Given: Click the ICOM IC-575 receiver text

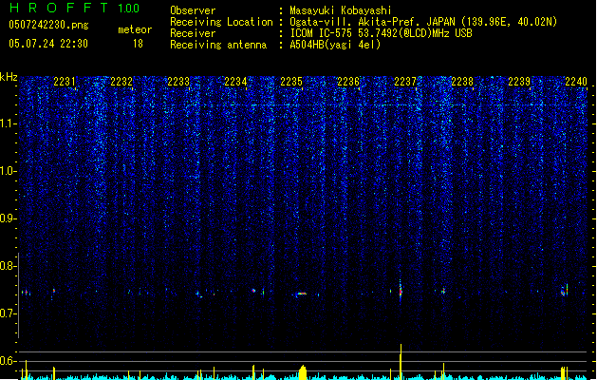Looking at the screenshot, I should coord(381,33).
